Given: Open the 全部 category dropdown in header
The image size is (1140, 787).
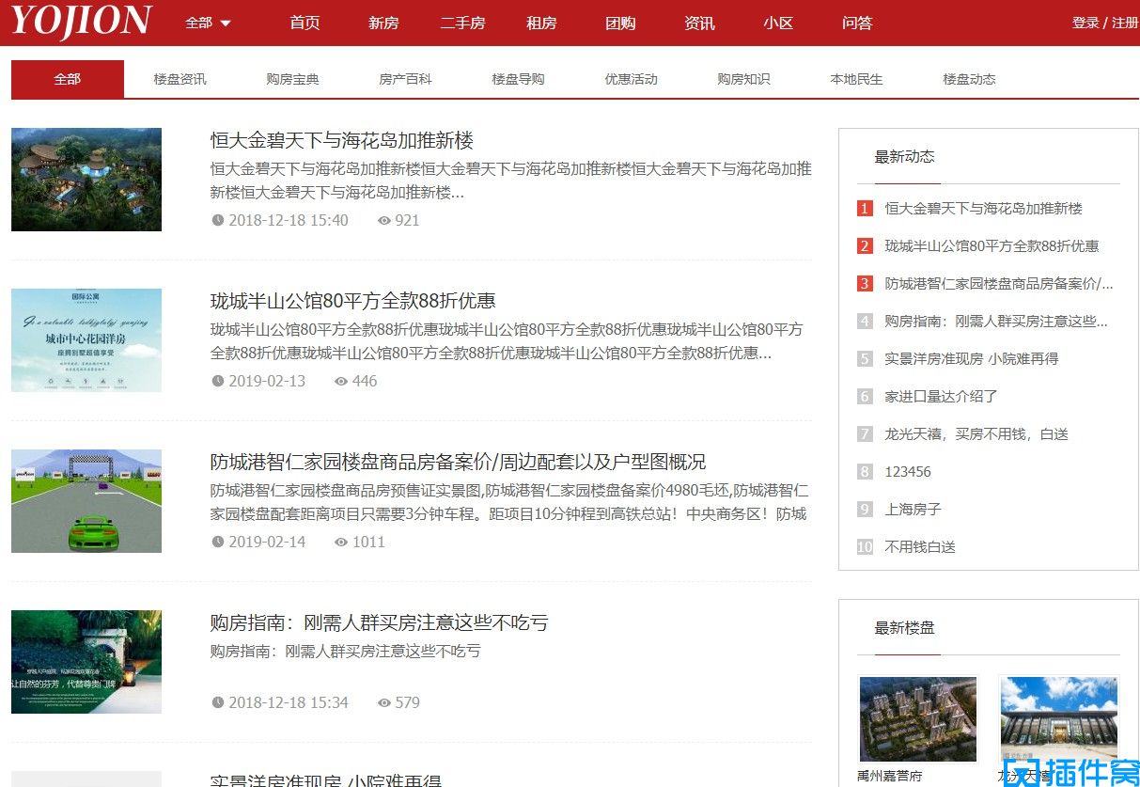Looking at the screenshot, I should pos(208,23).
